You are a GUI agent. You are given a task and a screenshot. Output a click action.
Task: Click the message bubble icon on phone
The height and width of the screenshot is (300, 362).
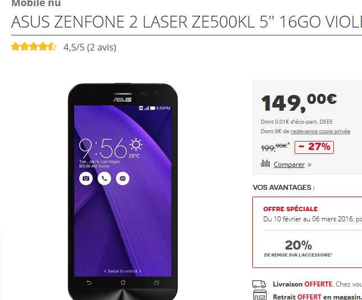pyautogui.click(x=123, y=179)
